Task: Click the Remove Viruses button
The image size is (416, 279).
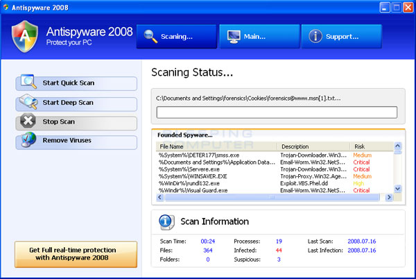Action: [x=76, y=142]
